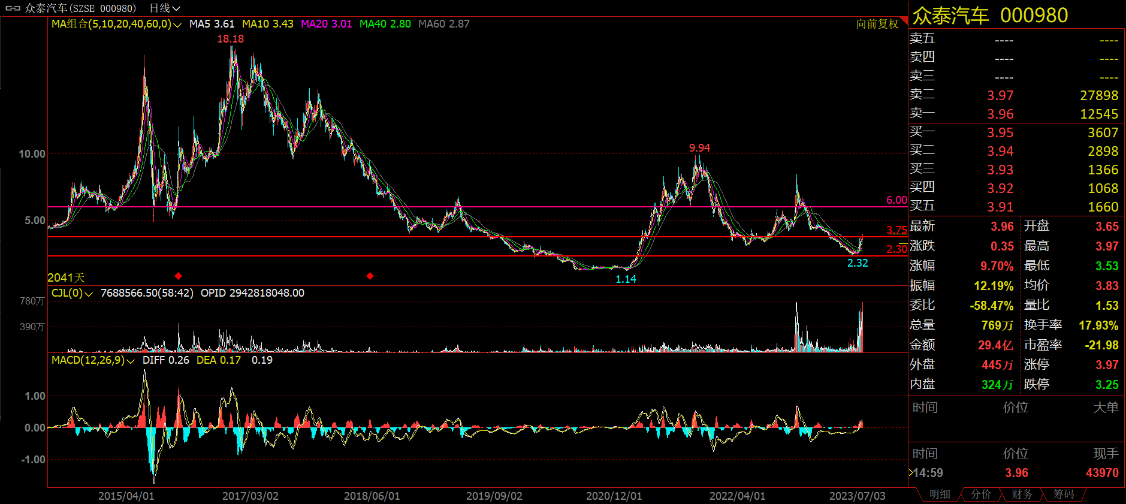This screenshot has height=504, width=1126.
Task: Click the 金额 value 29.4亿
Action: click(x=995, y=345)
